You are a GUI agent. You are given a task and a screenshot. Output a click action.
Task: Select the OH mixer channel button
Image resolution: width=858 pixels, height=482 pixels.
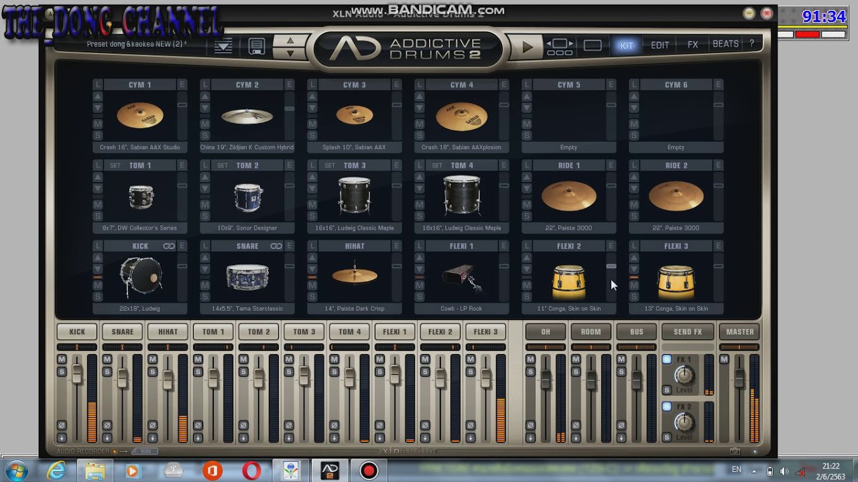coord(546,331)
